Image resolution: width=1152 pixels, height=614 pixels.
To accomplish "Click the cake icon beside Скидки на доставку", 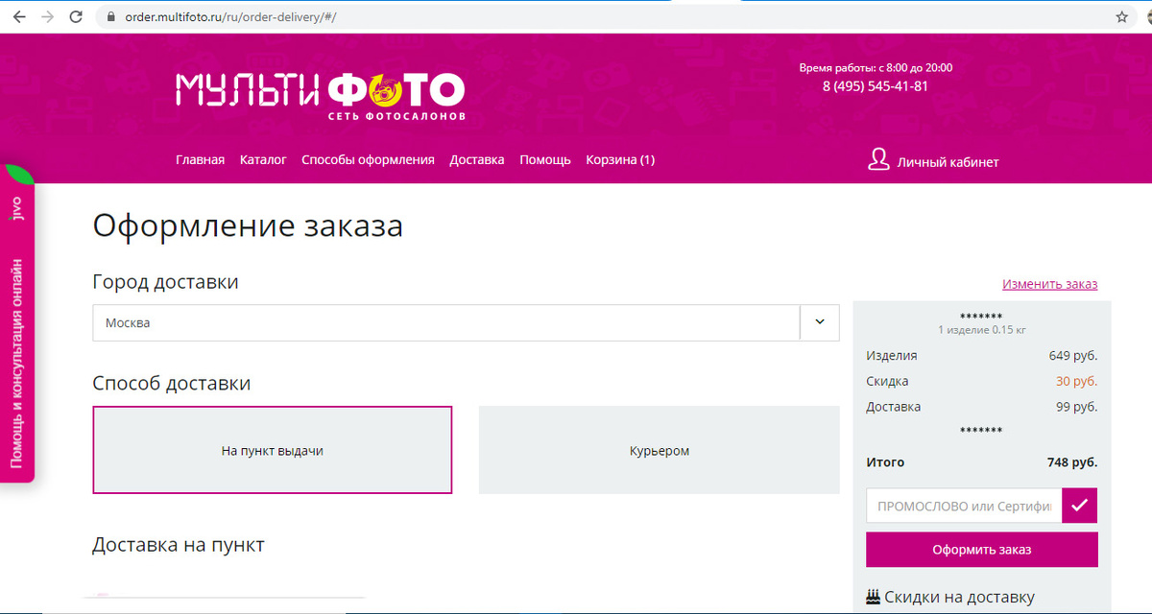I will click(x=875, y=596).
